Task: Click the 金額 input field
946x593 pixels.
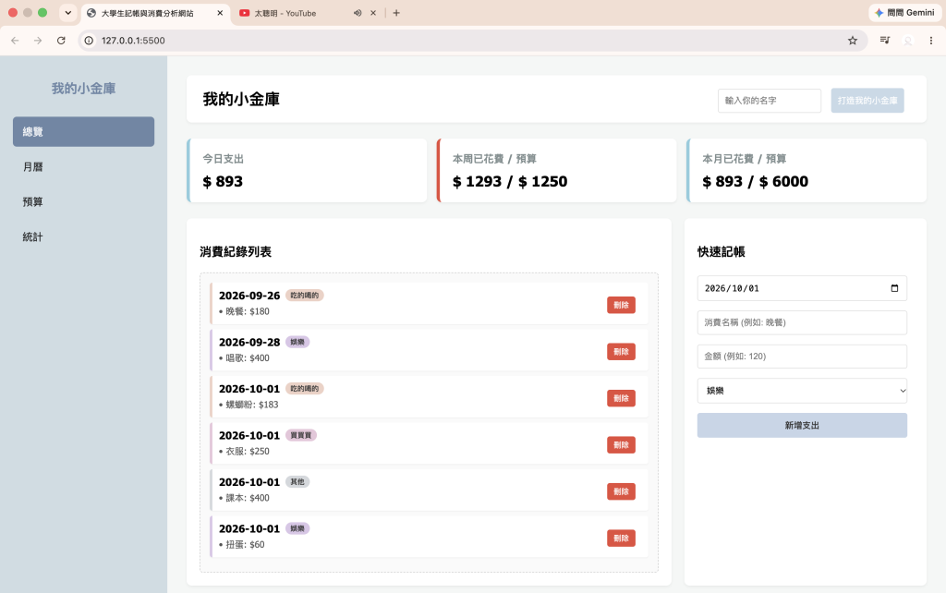Action: tap(802, 357)
